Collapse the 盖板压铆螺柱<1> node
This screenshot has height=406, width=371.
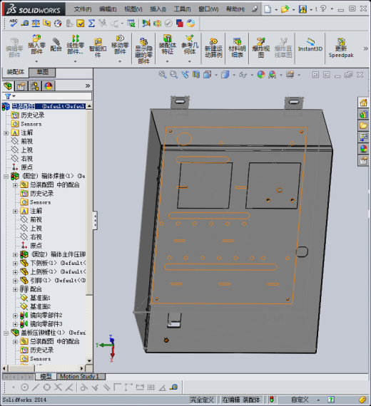pyautogui.click(x=6, y=333)
